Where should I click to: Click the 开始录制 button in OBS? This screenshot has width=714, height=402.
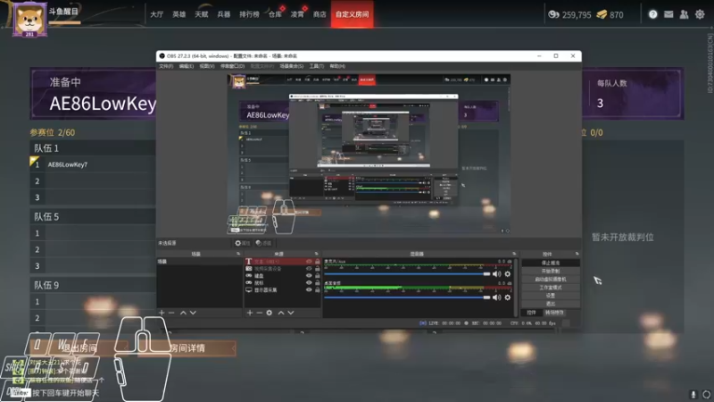[x=551, y=272]
